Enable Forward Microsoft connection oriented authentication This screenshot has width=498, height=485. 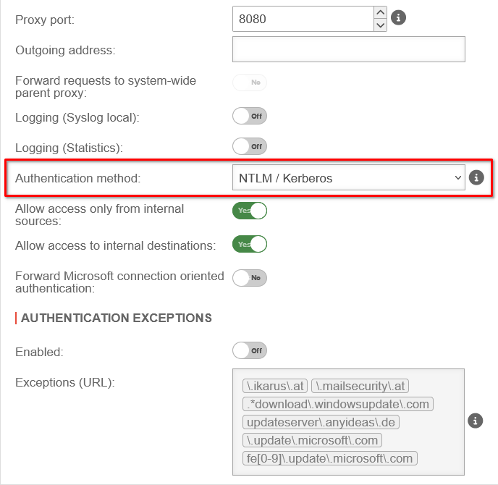point(250,278)
